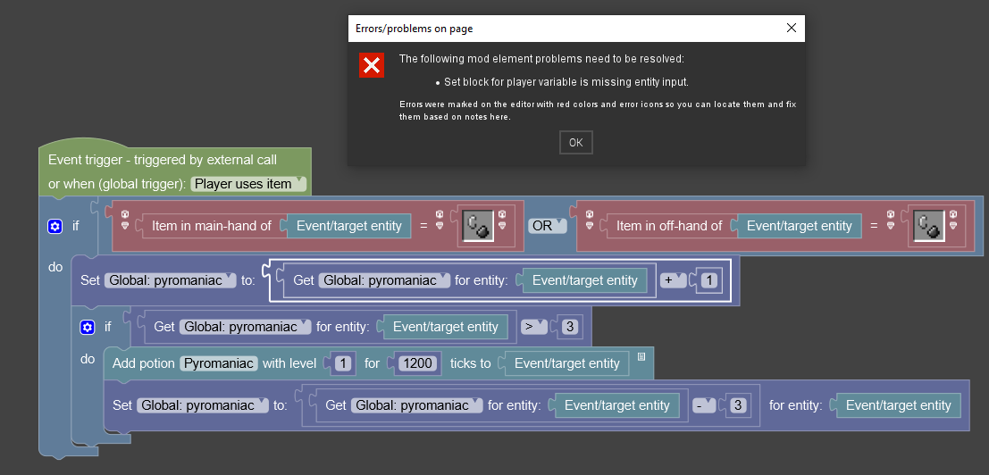Open the Get Global: pyromaniac dropdown before the minus operator
Screen dimensions: 989x475
[417, 405]
